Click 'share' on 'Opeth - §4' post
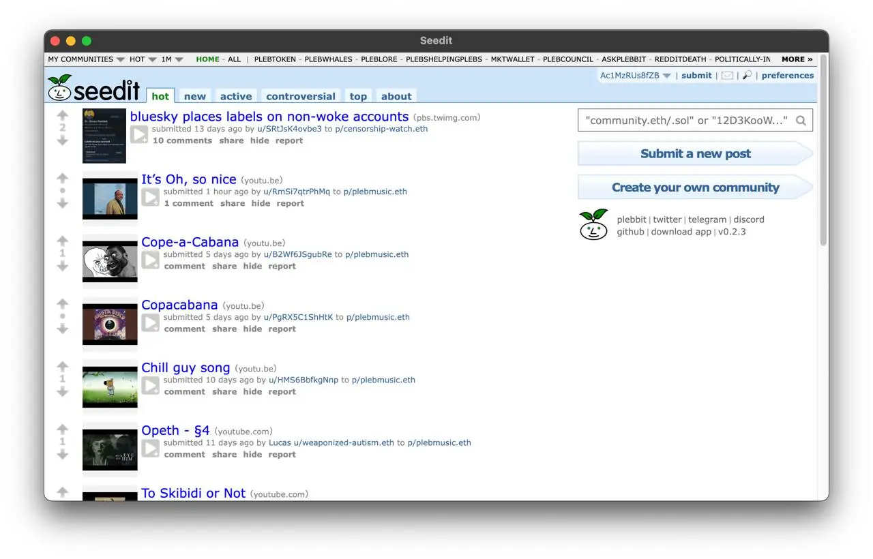The width and height of the screenshot is (873, 559). click(x=224, y=454)
